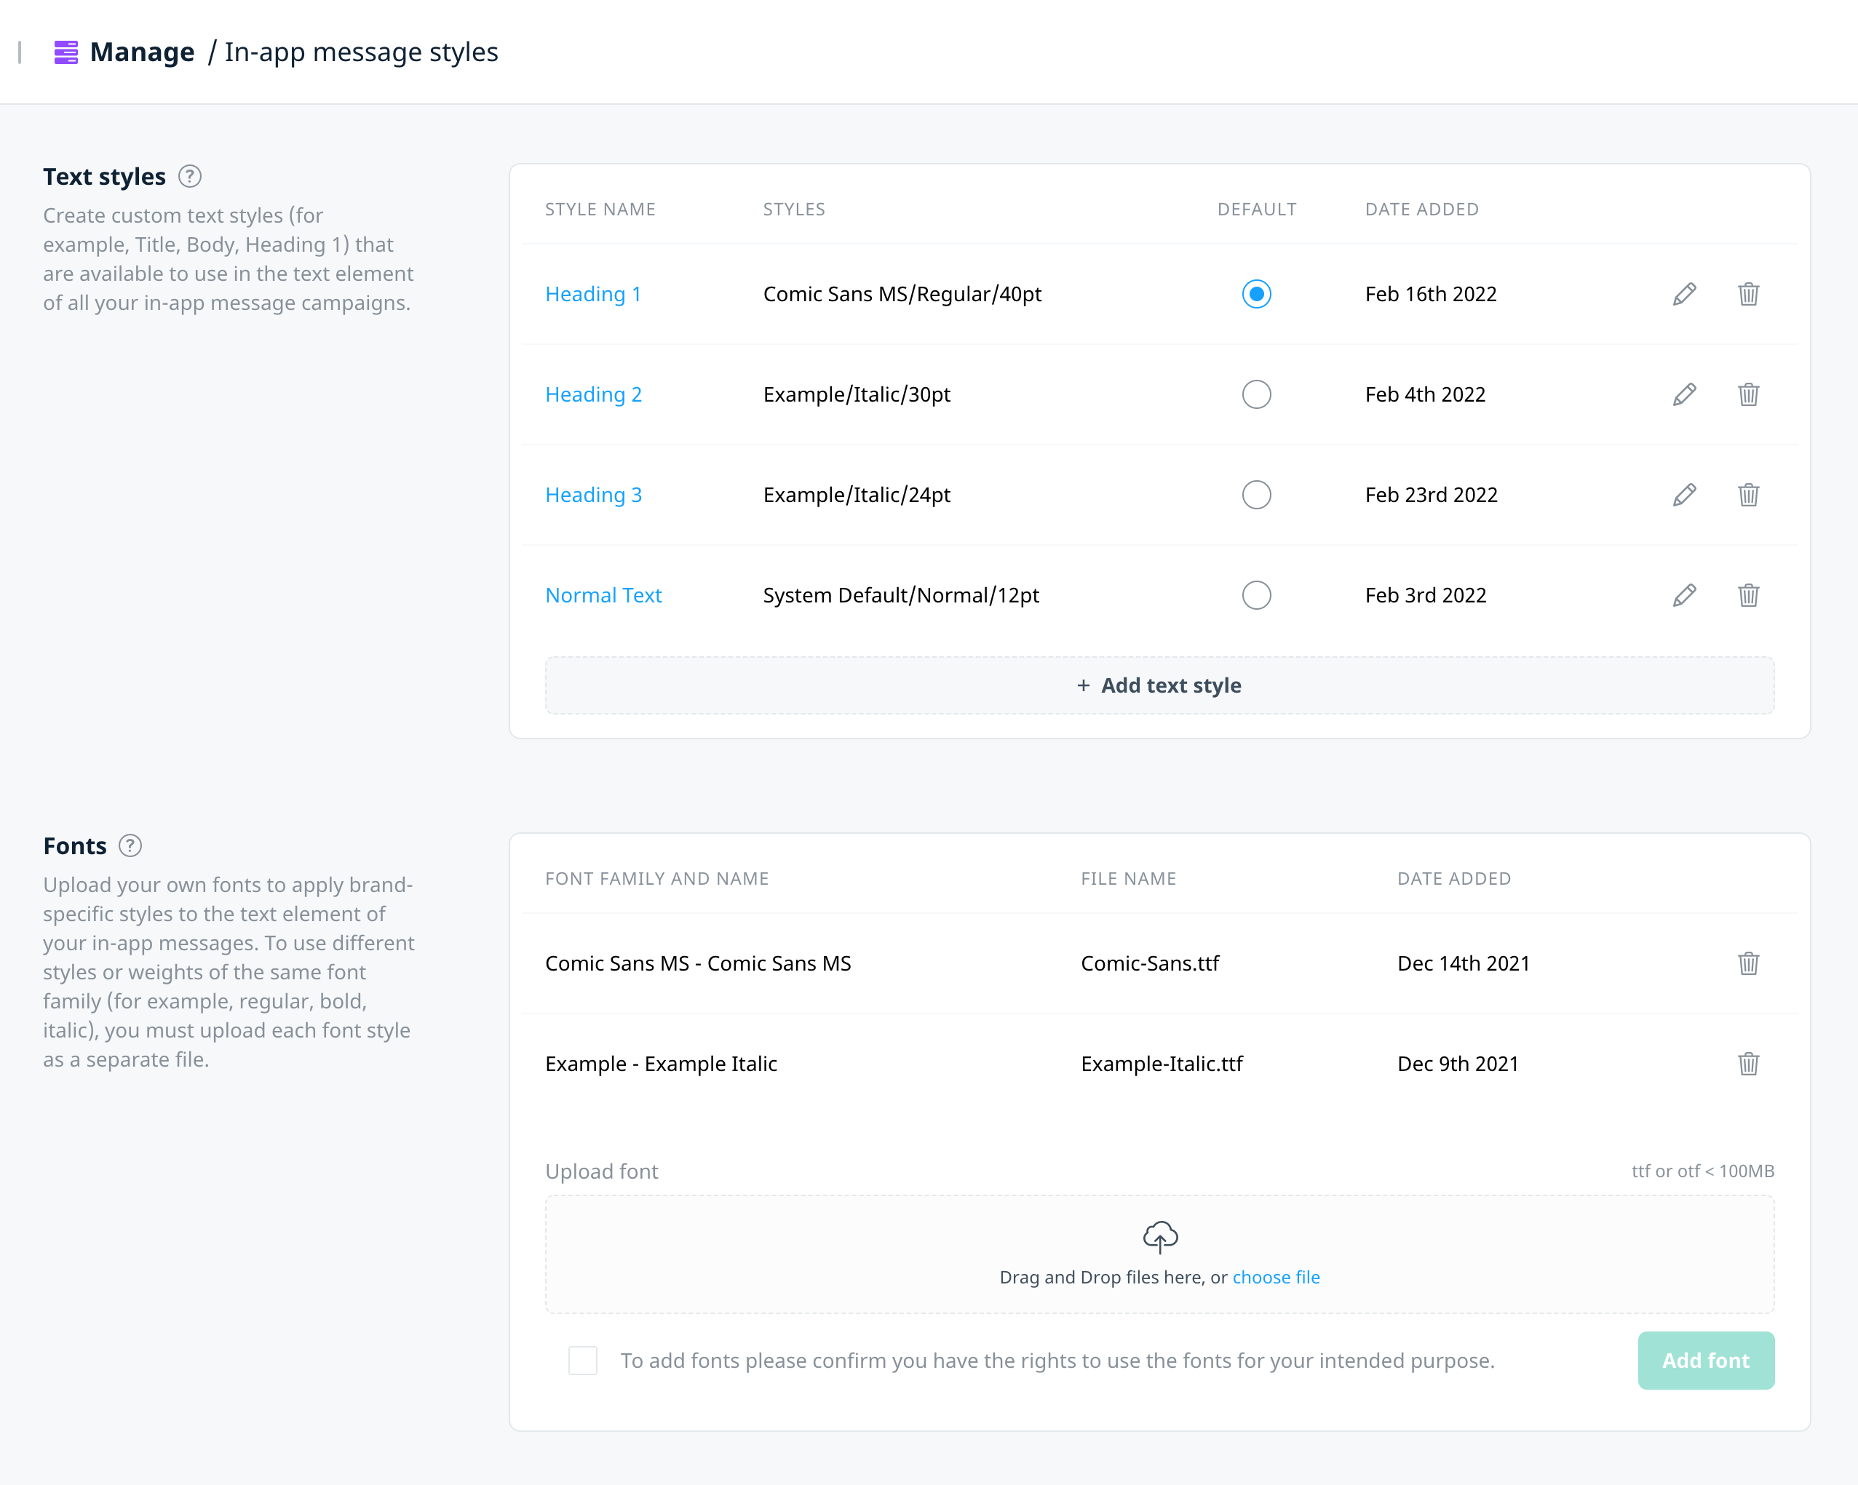Image resolution: width=1858 pixels, height=1485 pixels.
Task: Edit the Heading 2 text style
Action: pyautogui.click(x=1685, y=394)
